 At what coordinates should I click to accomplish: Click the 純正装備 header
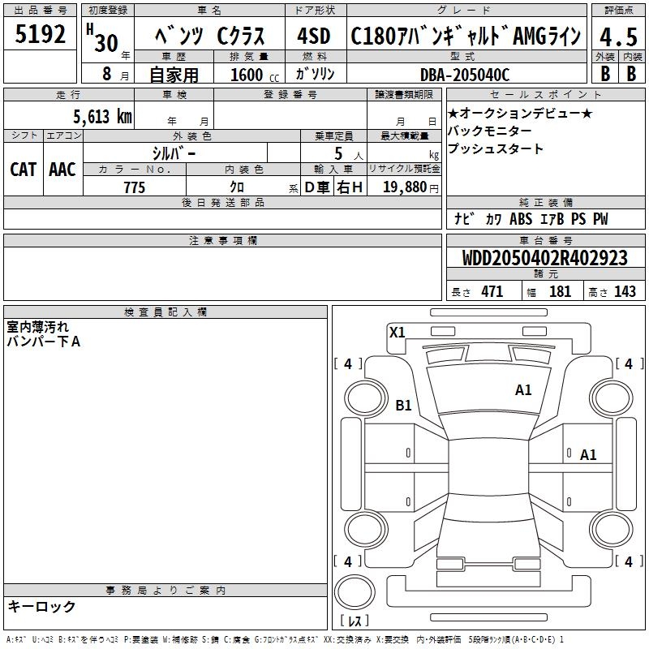(x=545, y=202)
